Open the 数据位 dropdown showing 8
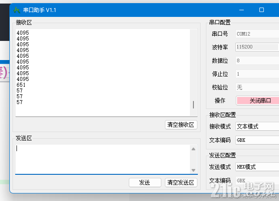Image resolution: width=279 pixels, height=201 pixels. 257,60
